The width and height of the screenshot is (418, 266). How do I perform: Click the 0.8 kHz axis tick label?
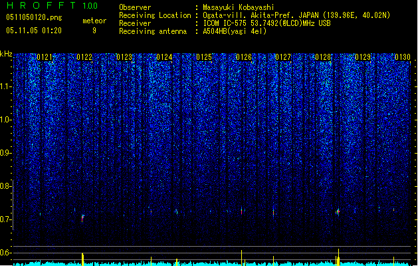[6, 186]
